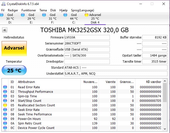Click the Attributnavn column header
This screenshot has width=170, height=133.
48,82
